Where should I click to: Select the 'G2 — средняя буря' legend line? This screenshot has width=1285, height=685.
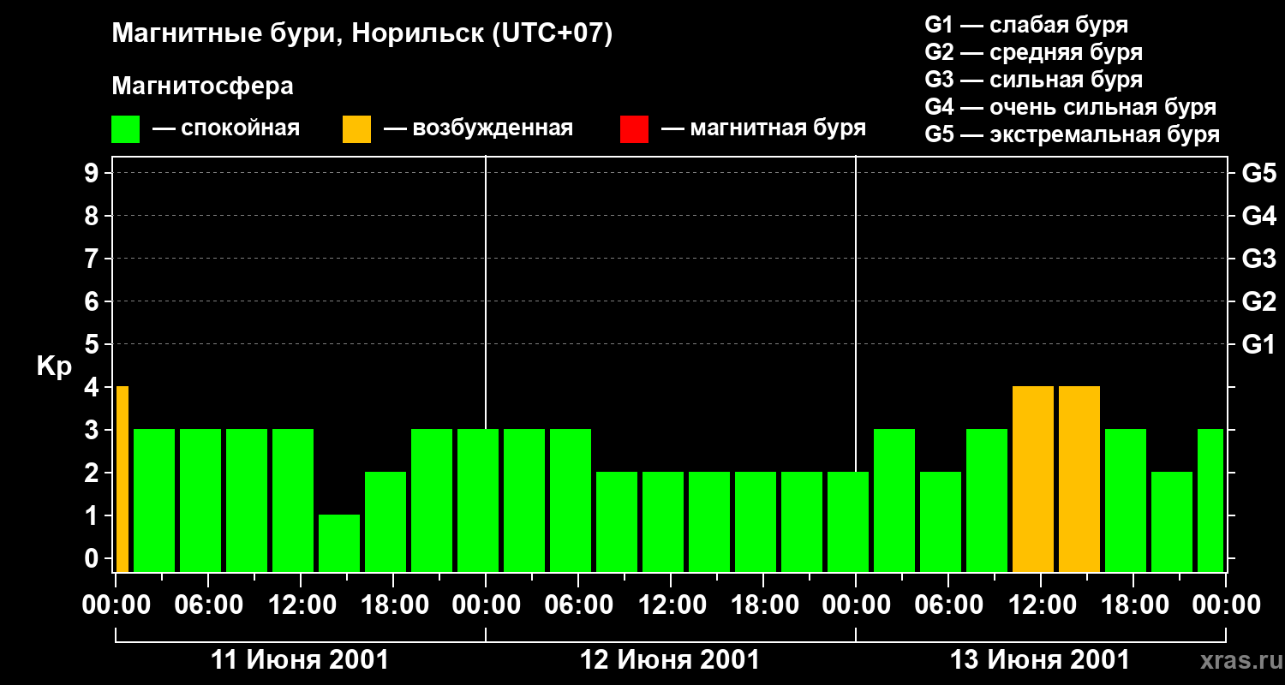[1033, 52]
